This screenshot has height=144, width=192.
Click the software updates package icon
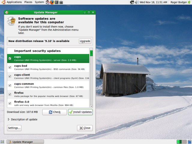(x=11, y=21)
